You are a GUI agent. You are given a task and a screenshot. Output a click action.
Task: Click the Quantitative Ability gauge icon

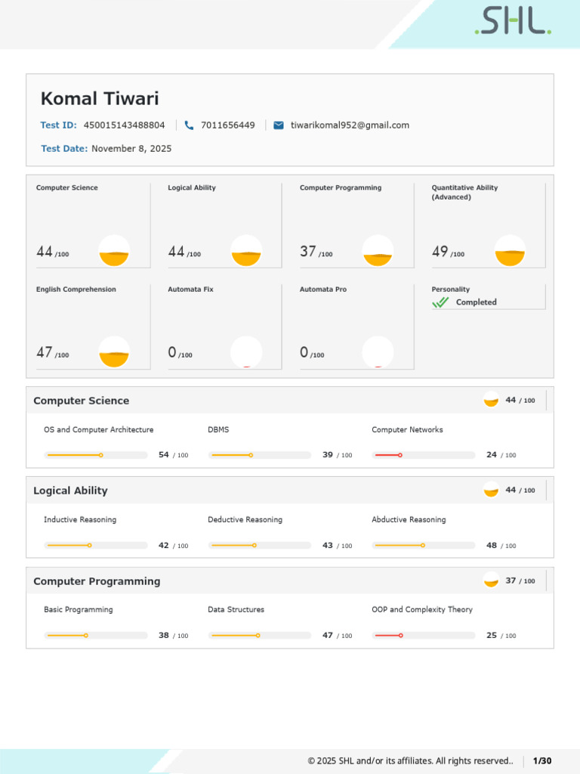pos(510,251)
